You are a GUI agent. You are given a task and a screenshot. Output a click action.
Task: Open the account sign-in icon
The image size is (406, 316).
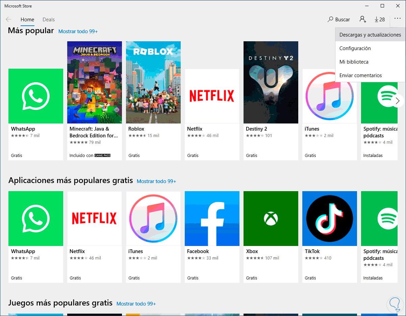click(x=363, y=20)
